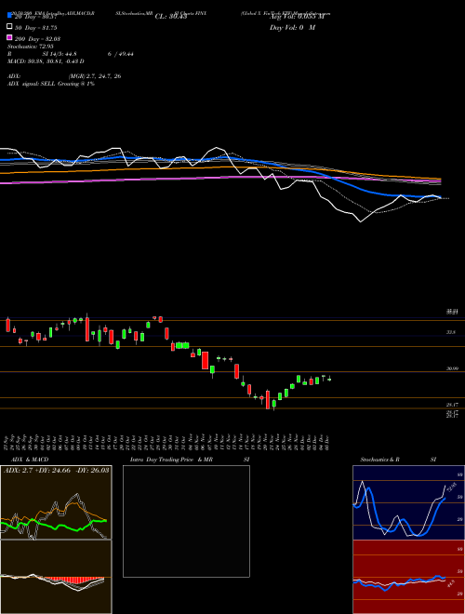465x614 pixels.
Task: Open the red RSI chart panel
Action: 408,577
